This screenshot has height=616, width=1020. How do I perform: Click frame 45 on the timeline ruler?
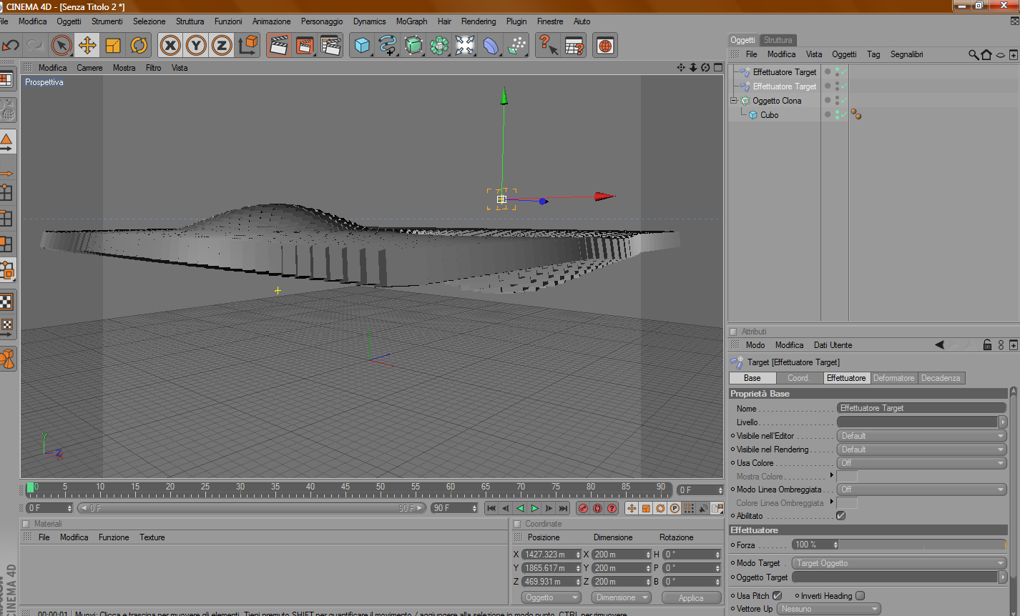point(345,488)
